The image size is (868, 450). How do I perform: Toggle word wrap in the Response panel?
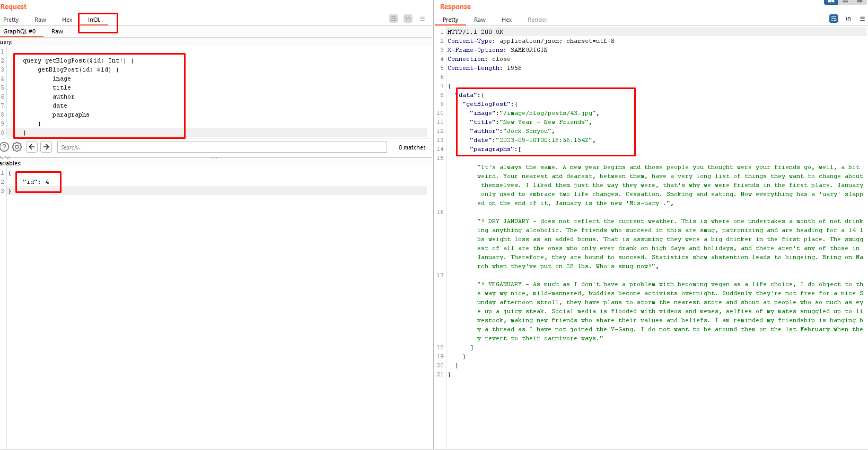(834, 19)
